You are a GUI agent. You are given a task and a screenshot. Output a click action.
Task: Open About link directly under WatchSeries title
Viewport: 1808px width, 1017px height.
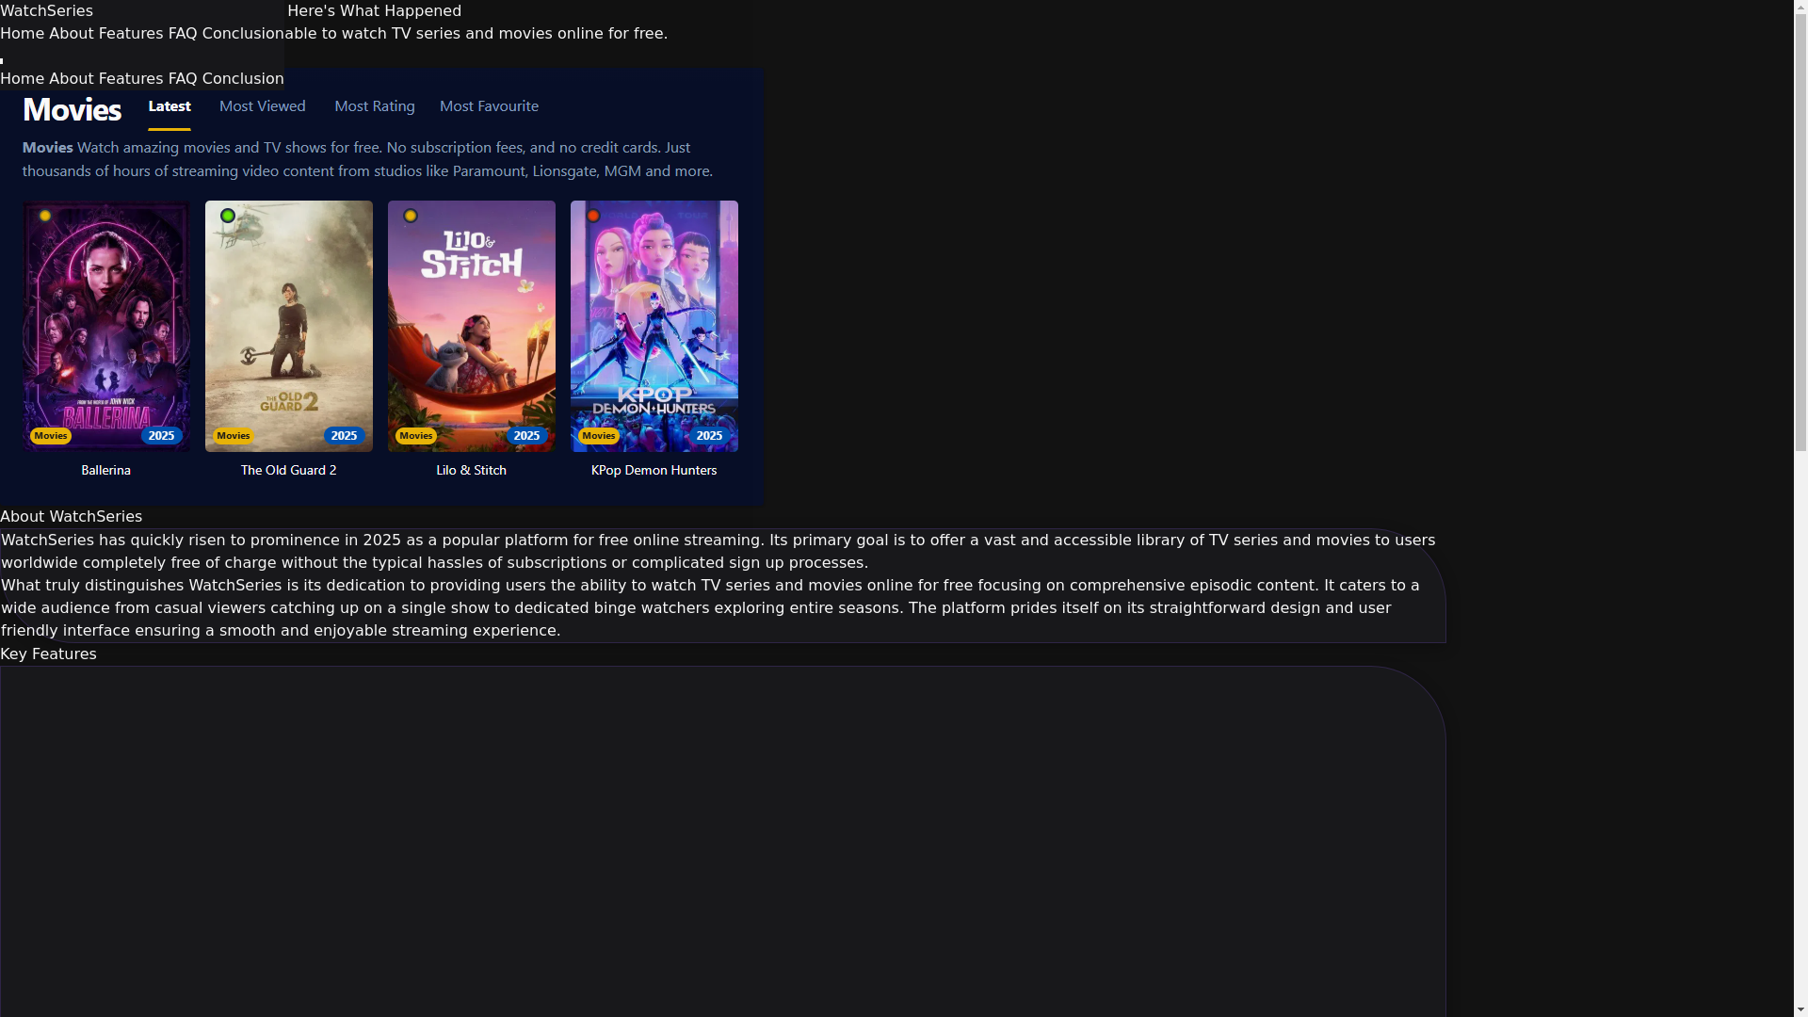tap(72, 34)
